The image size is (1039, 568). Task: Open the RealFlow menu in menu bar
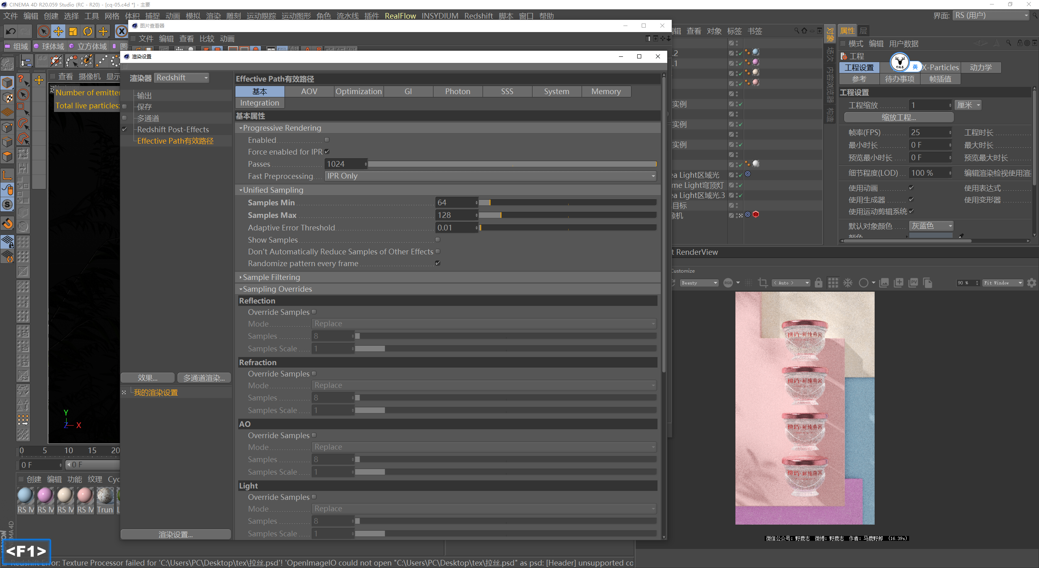(x=400, y=16)
